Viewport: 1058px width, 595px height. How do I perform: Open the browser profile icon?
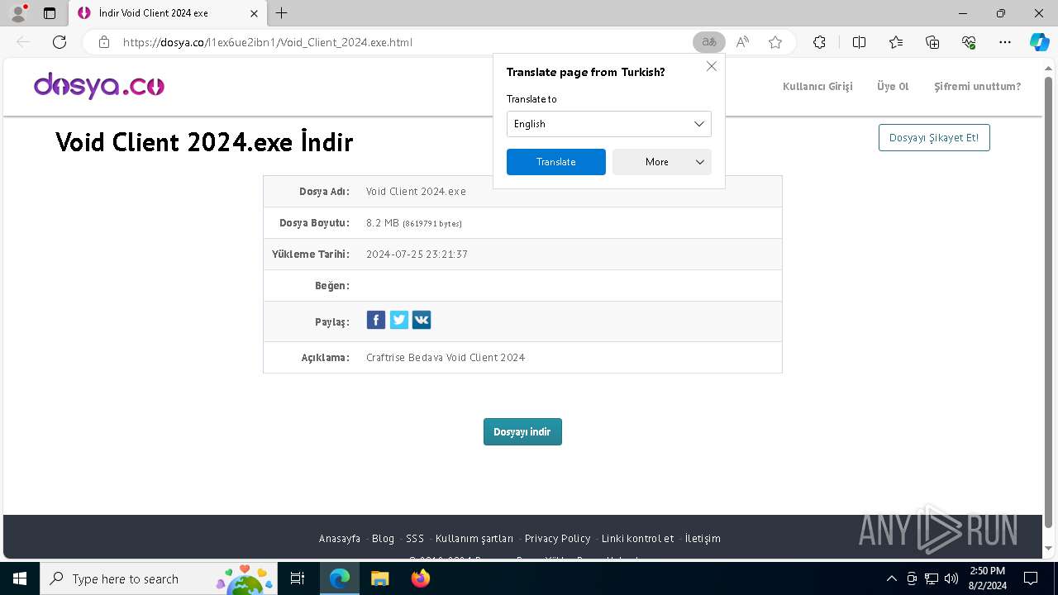(18, 13)
